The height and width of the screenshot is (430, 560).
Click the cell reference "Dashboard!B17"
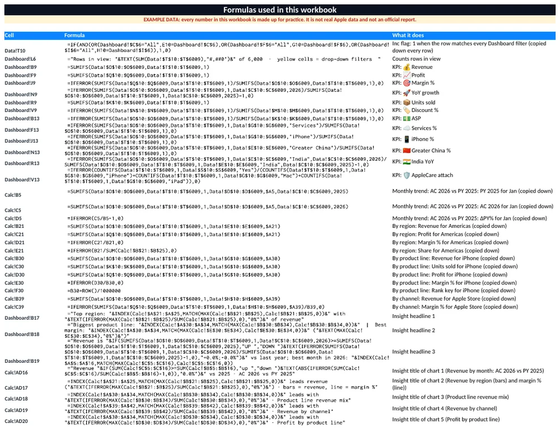coord(22,318)
